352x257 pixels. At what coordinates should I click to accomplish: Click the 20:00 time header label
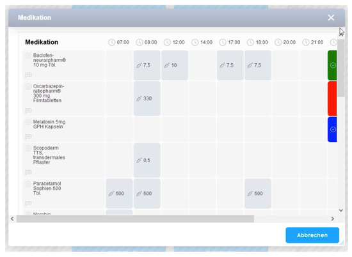pos(289,42)
